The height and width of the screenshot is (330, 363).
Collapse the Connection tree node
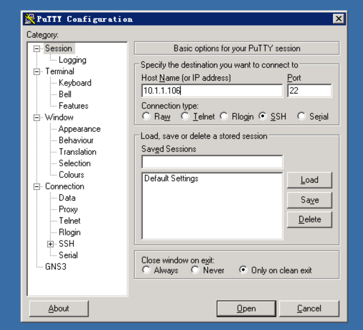pyautogui.click(x=36, y=187)
